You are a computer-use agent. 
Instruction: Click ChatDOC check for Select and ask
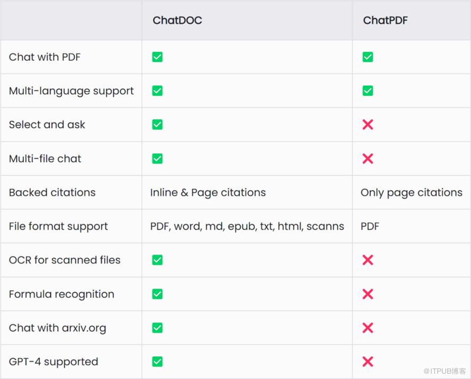pyautogui.click(x=157, y=125)
